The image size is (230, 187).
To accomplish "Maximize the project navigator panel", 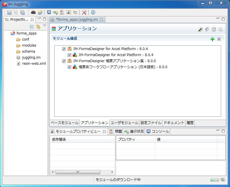I will 45,19.
